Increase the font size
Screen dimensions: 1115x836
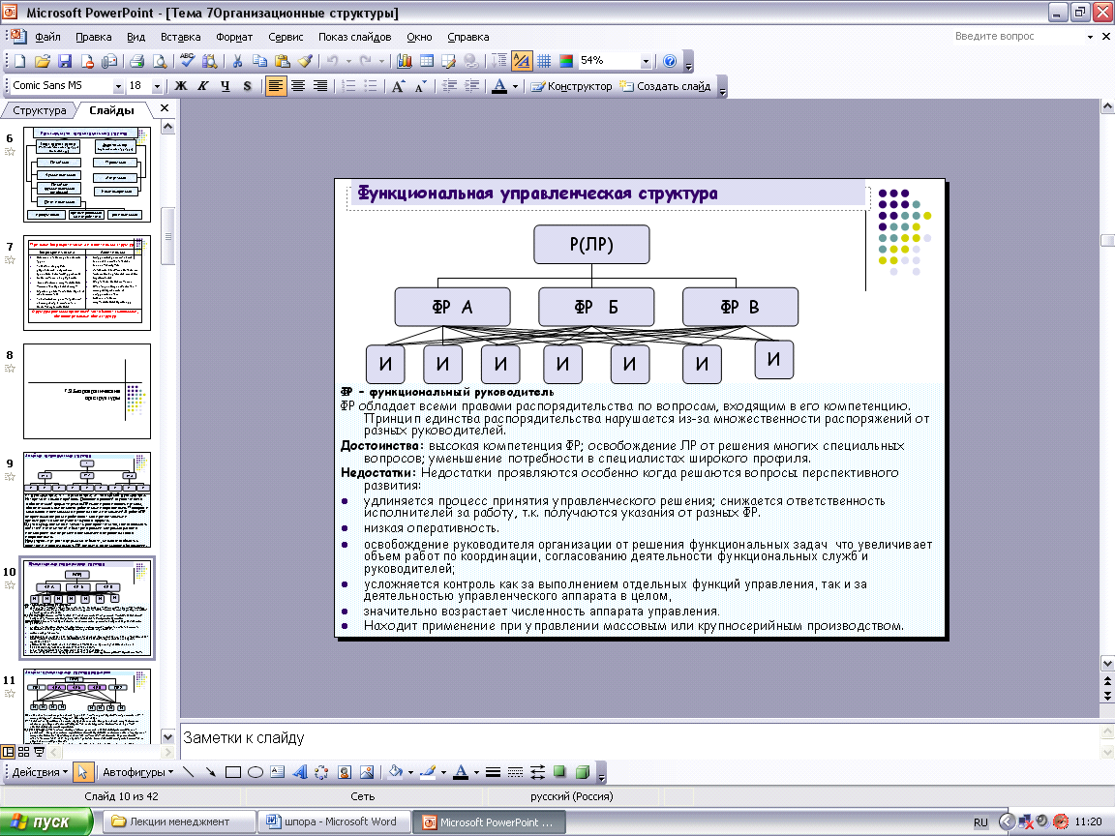(398, 86)
